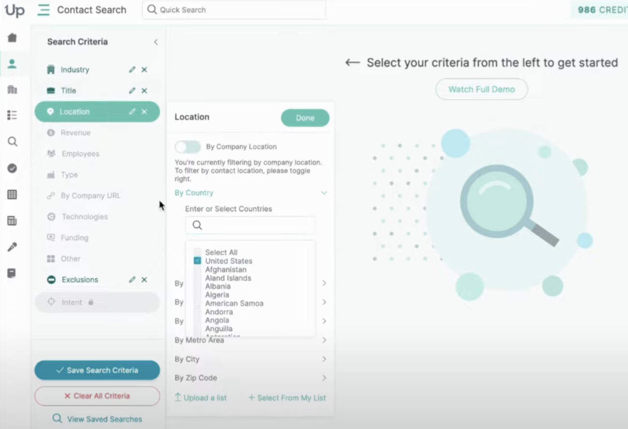Edit the Industry criteria with the pencil icon
Image resolution: width=628 pixels, height=429 pixels.
click(132, 70)
